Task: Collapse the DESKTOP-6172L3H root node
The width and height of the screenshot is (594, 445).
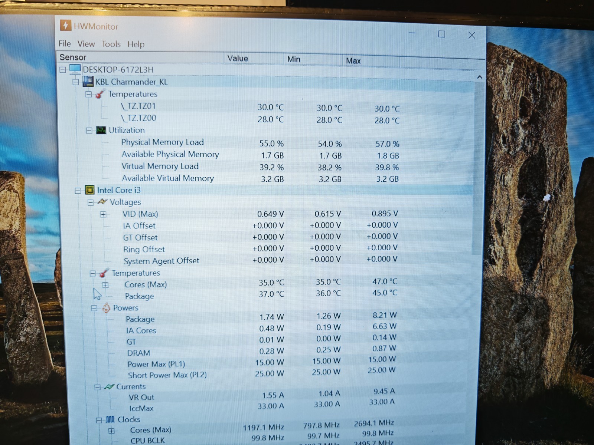Action: click(63, 69)
